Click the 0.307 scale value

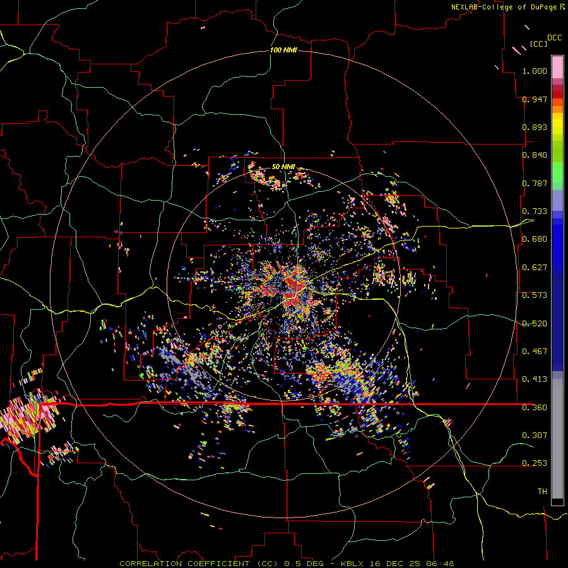535,435
